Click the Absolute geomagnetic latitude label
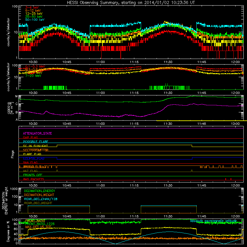The width and height of the screenshot is (247, 247). click(213, 221)
